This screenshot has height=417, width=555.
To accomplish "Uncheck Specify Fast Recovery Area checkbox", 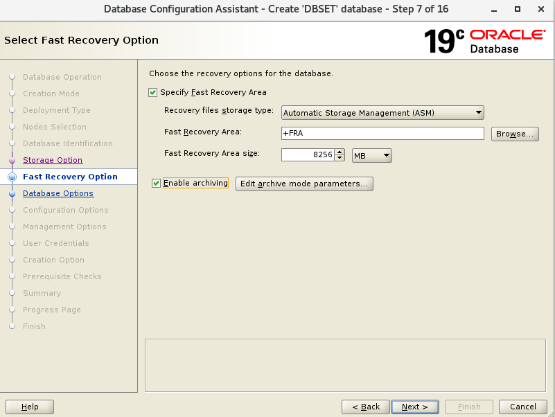I will (x=152, y=92).
